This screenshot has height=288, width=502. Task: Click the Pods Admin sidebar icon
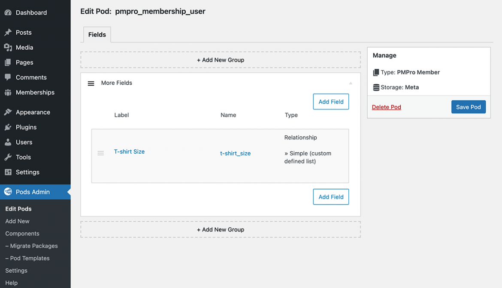click(8, 192)
